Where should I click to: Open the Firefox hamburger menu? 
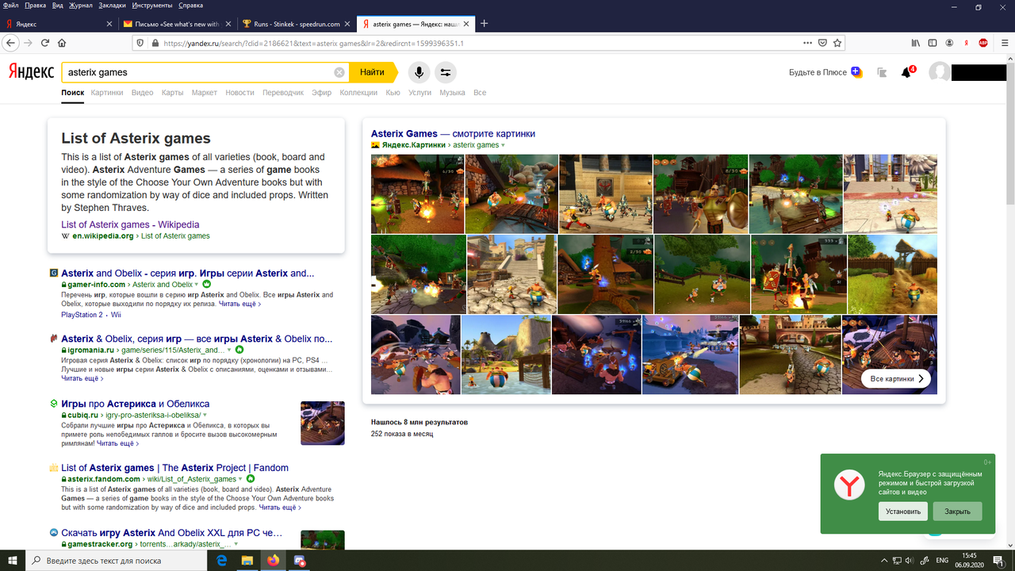pyautogui.click(x=1003, y=43)
